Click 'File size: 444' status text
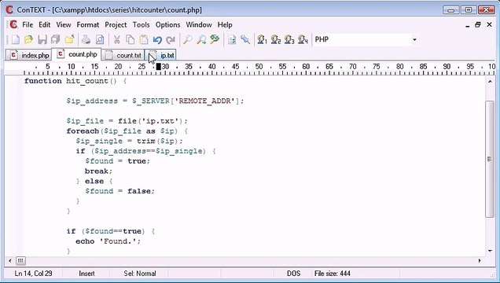The width and height of the screenshot is (500, 283). click(x=333, y=274)
